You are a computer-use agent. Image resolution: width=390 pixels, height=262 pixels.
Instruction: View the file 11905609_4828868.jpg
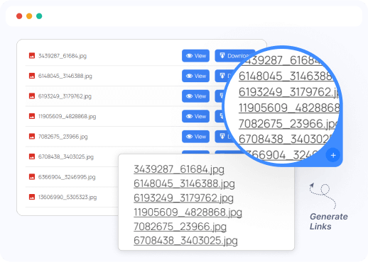point(195,116)
